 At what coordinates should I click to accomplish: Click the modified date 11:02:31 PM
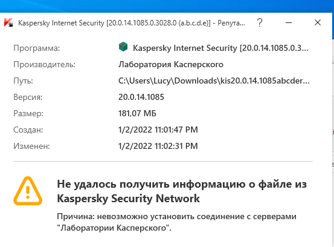coord(158,147)
